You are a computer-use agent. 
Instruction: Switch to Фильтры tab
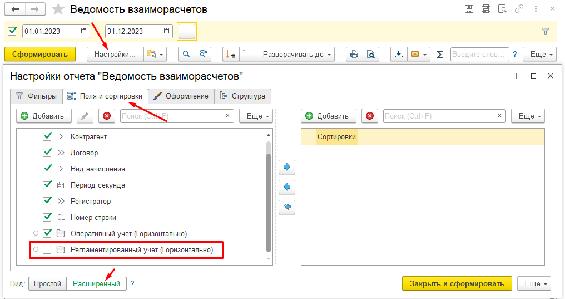click(36, 96)
